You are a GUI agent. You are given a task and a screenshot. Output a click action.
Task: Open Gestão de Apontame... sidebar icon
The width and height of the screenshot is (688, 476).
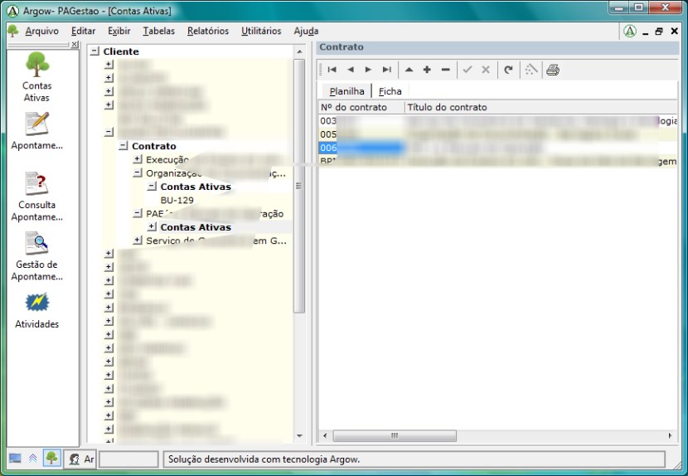click(x=36, y=256)
